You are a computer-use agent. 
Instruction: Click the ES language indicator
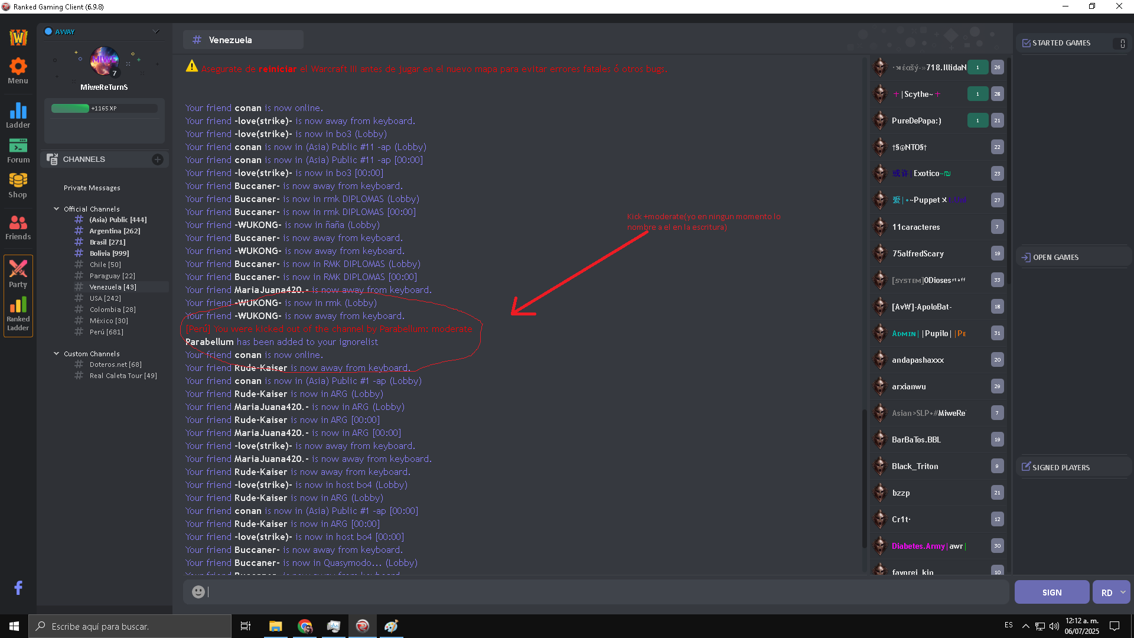coord(1008,625)
